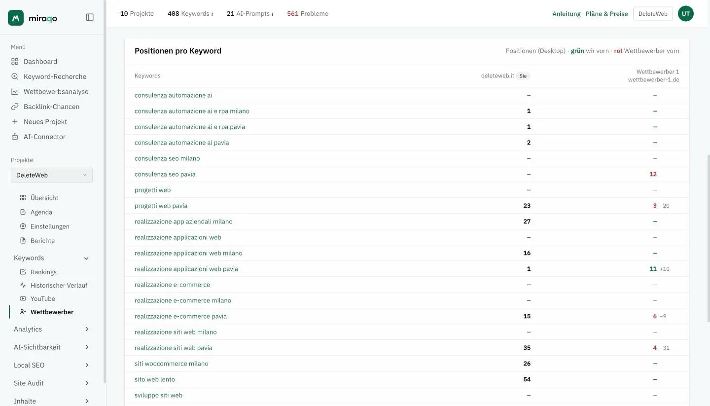Screen dimensions: 710x406
Task: Open the UT user avatar
Action: click(x=686, y=14)
